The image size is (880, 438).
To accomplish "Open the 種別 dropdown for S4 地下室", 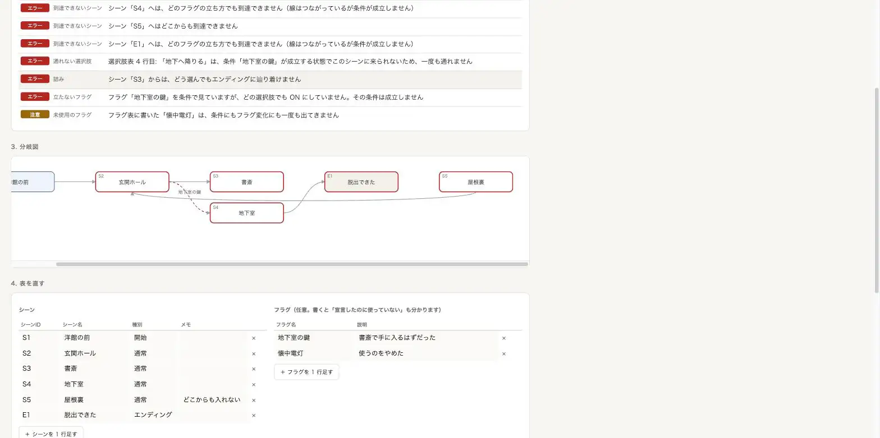I will coord(153,384).
